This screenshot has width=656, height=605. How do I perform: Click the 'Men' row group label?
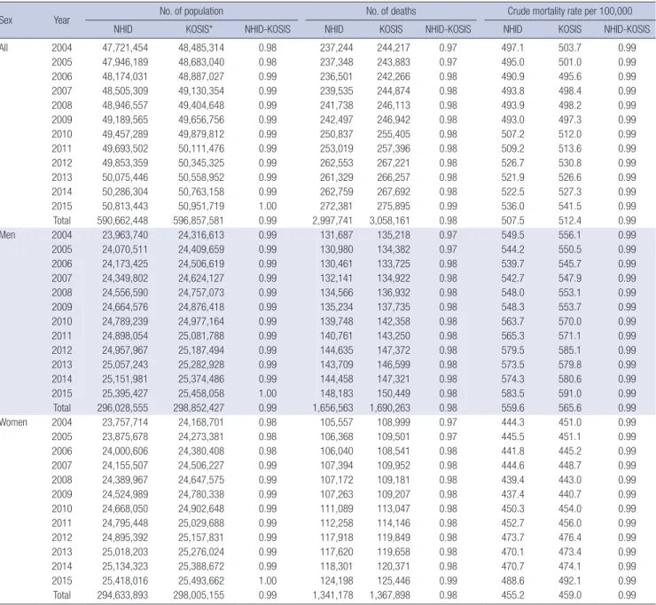7,235
